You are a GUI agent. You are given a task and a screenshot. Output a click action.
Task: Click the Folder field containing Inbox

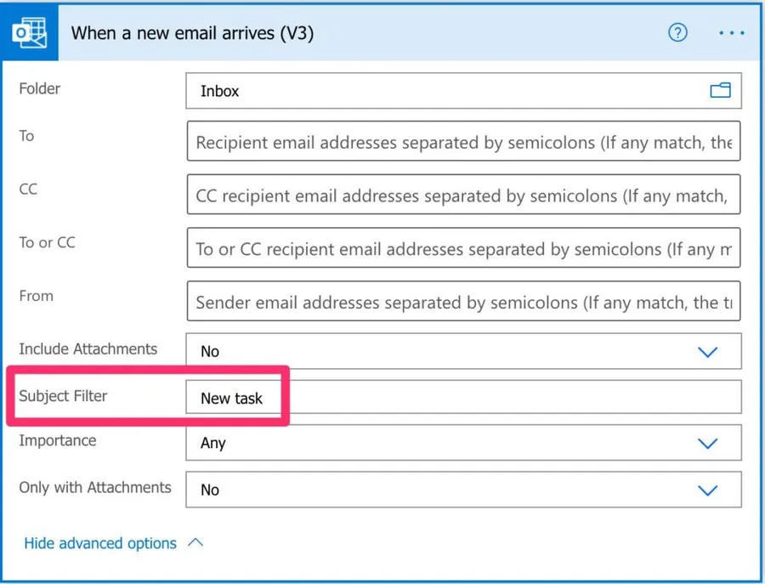(x=442, y=91)
